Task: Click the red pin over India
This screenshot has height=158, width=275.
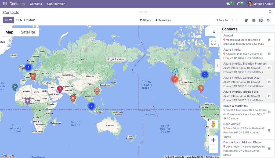Action: 73,99
